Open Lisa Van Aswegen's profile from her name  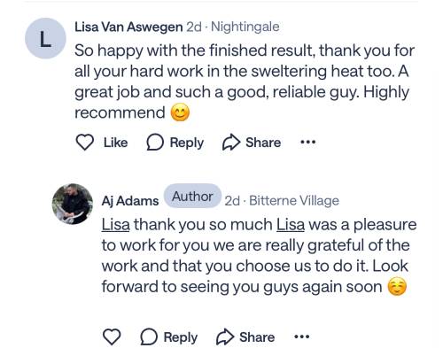[x=128, y=27]
